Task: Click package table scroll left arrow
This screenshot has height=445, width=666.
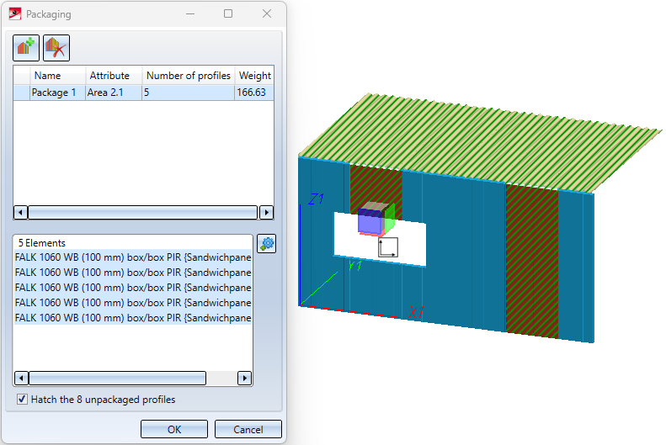Action: 20,212
